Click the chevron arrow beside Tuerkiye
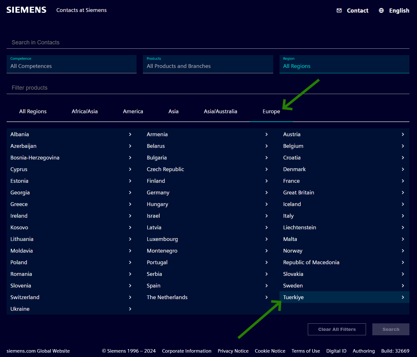This screenshot has width=417, height=357. coord(403,297)
